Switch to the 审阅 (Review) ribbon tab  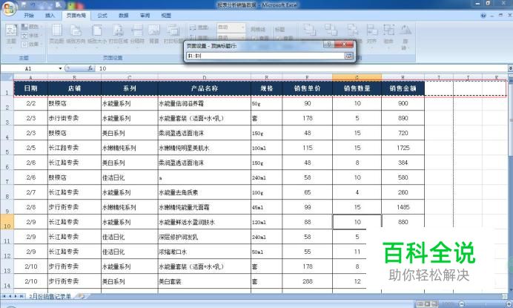tap(145, 16)
